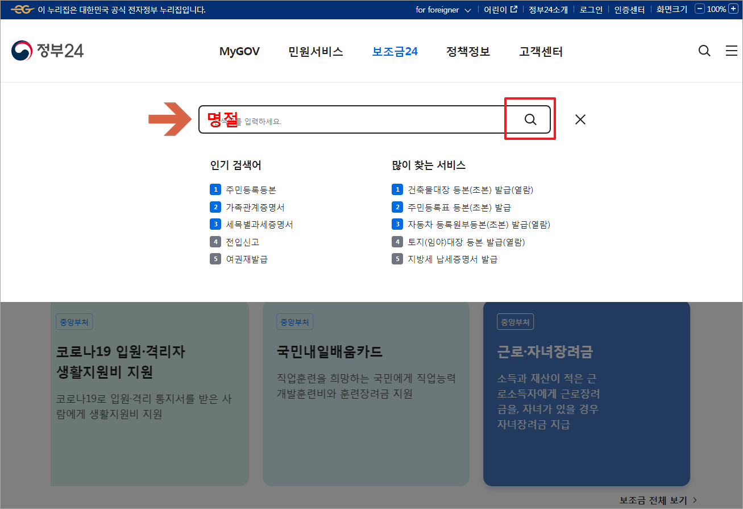The height and width of the screenshot is (509, 743).
Task: Close the search overlay with the X
Action: click(580, 119)
